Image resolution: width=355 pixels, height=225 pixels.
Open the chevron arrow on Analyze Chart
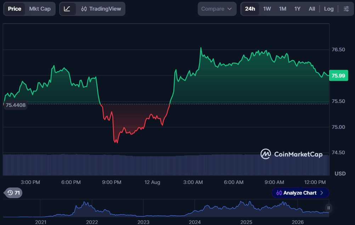(x=322, y=193)
